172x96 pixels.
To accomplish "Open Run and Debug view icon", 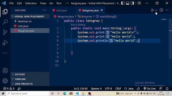I will [5, 43].
